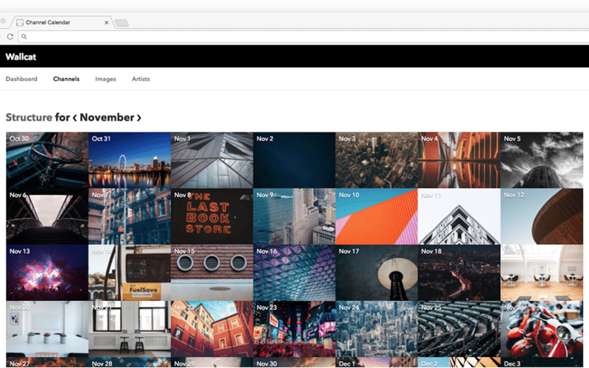The image size is (589, 368).
Task: Open the Nov 27 image tile
Action: click(x=47, y=362)
